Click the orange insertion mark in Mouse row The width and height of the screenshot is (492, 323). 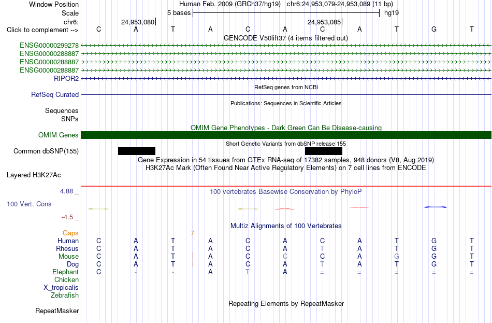193,256
